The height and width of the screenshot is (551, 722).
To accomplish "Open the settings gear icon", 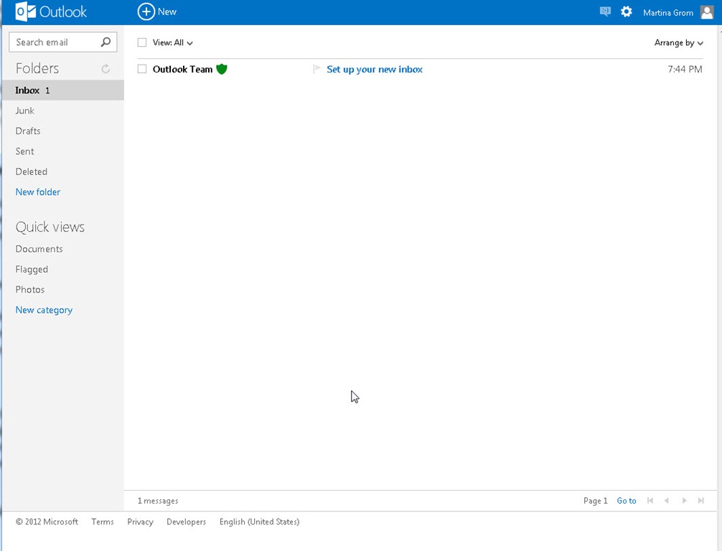I will [x=627, y=11].
